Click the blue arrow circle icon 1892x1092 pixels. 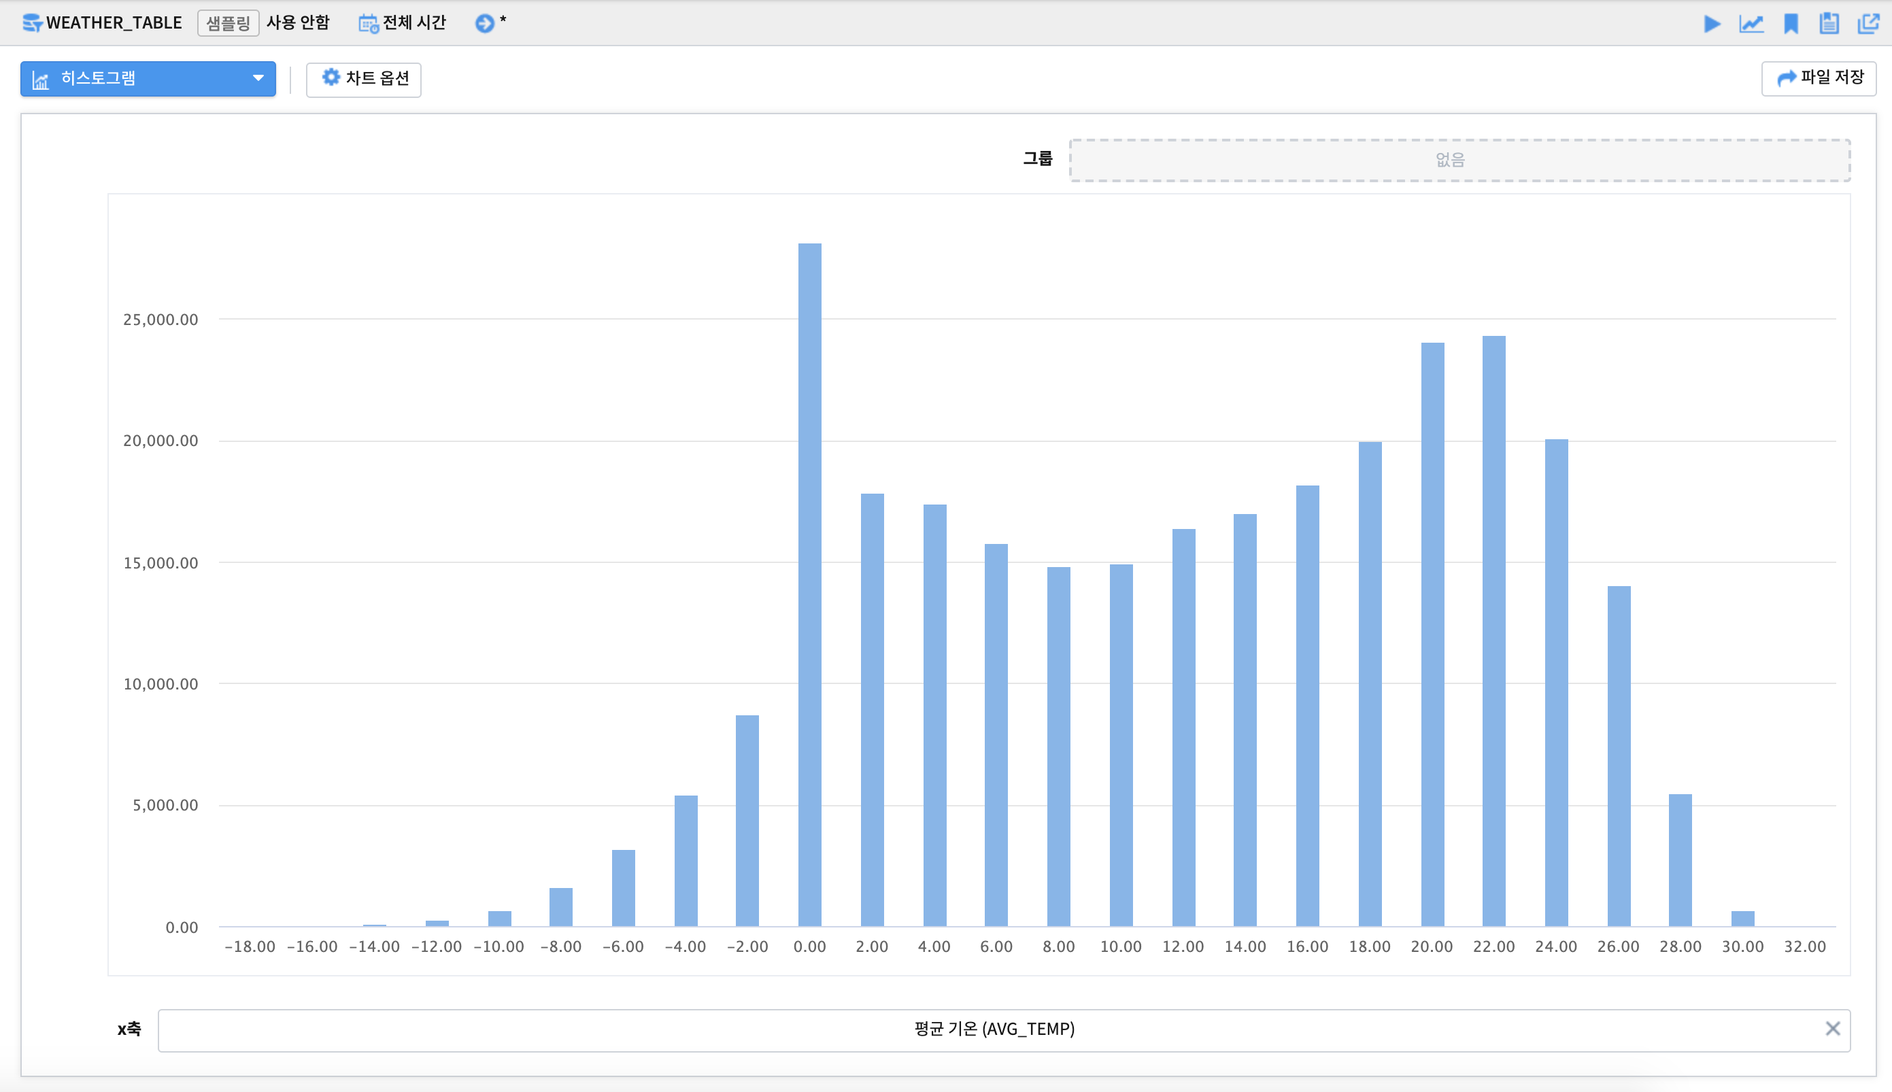tap(484, 23)
